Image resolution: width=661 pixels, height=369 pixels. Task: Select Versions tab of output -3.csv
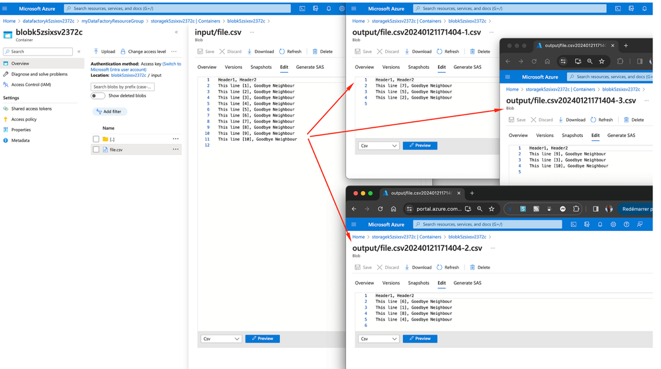(x=545, y=135)
